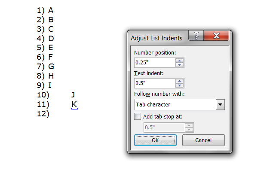Confirm changes with the OK button

[x=155, y=140]
